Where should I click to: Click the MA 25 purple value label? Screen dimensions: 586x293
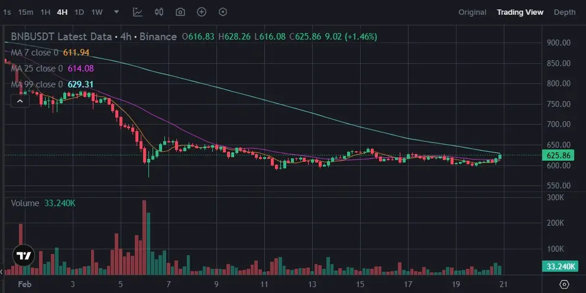81,69
